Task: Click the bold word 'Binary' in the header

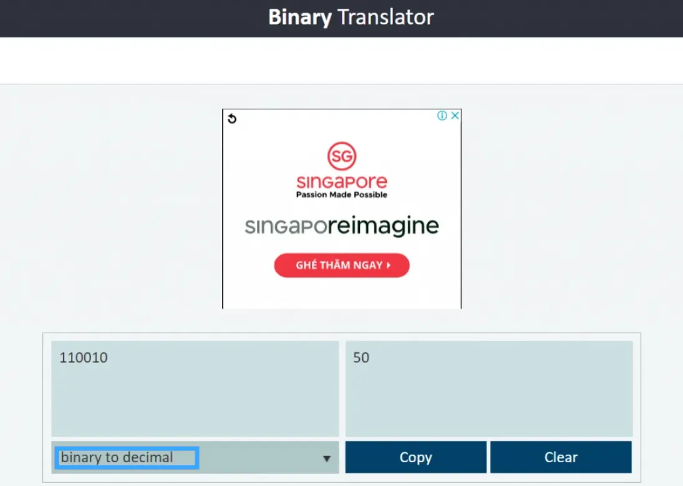Action: [x=299, y=17]
